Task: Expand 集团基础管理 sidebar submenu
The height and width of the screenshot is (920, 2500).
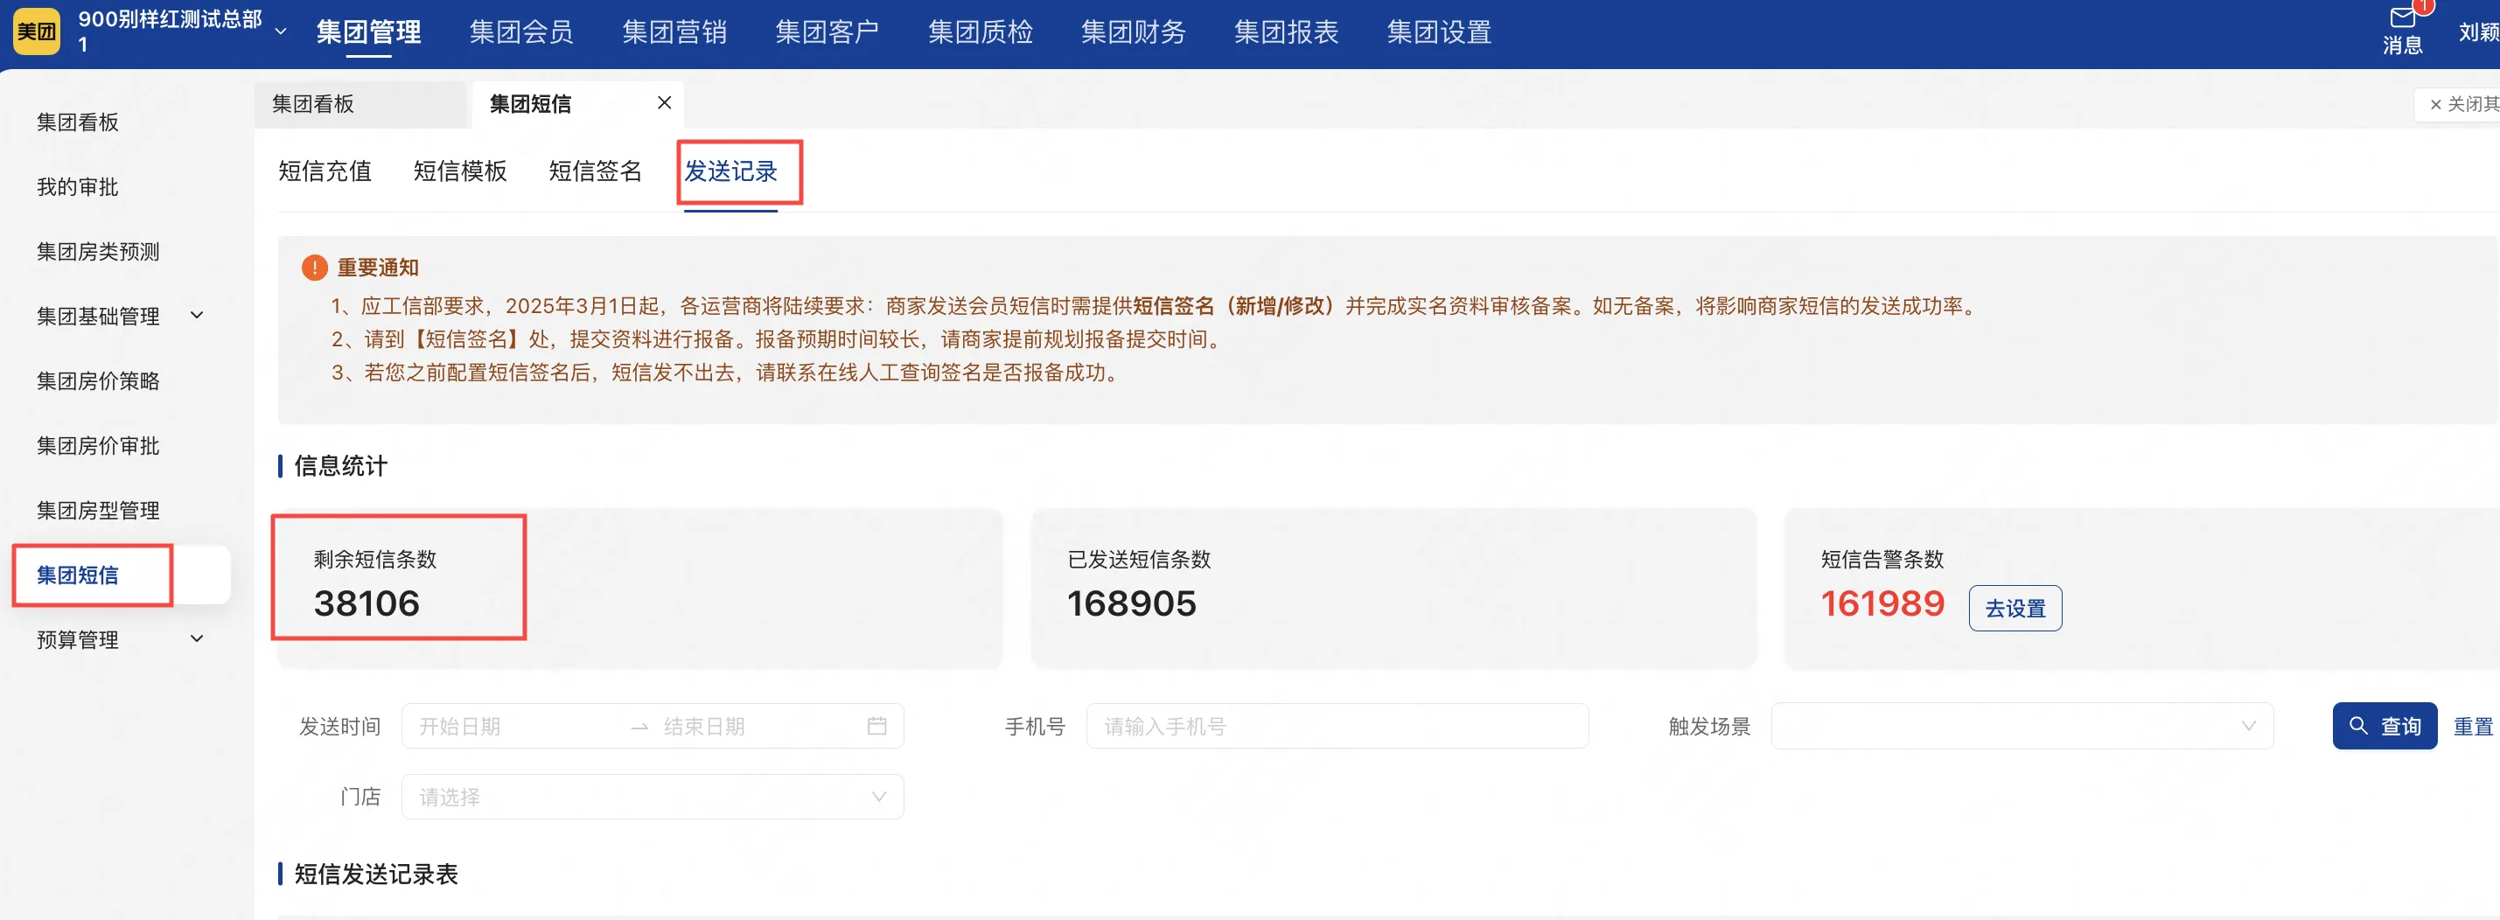Action: (197, 316)
